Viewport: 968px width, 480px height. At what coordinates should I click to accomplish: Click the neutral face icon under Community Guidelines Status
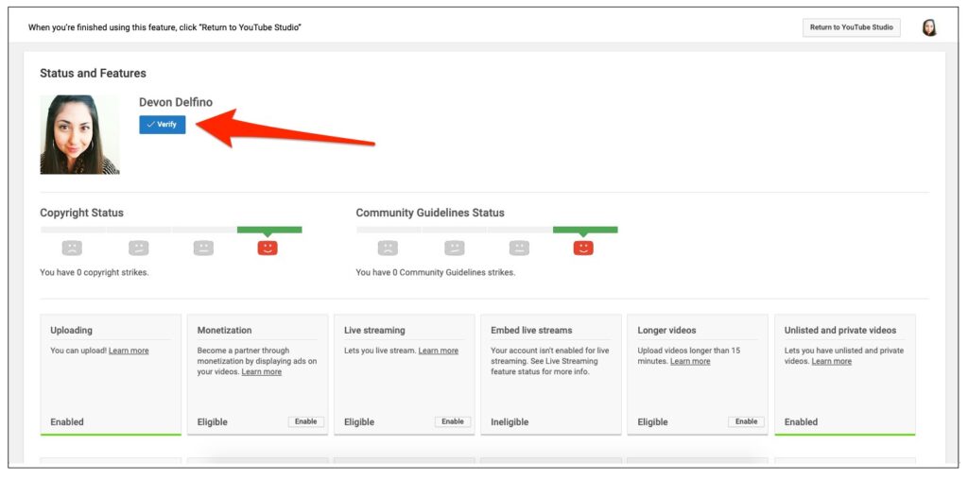pos(519,248)
